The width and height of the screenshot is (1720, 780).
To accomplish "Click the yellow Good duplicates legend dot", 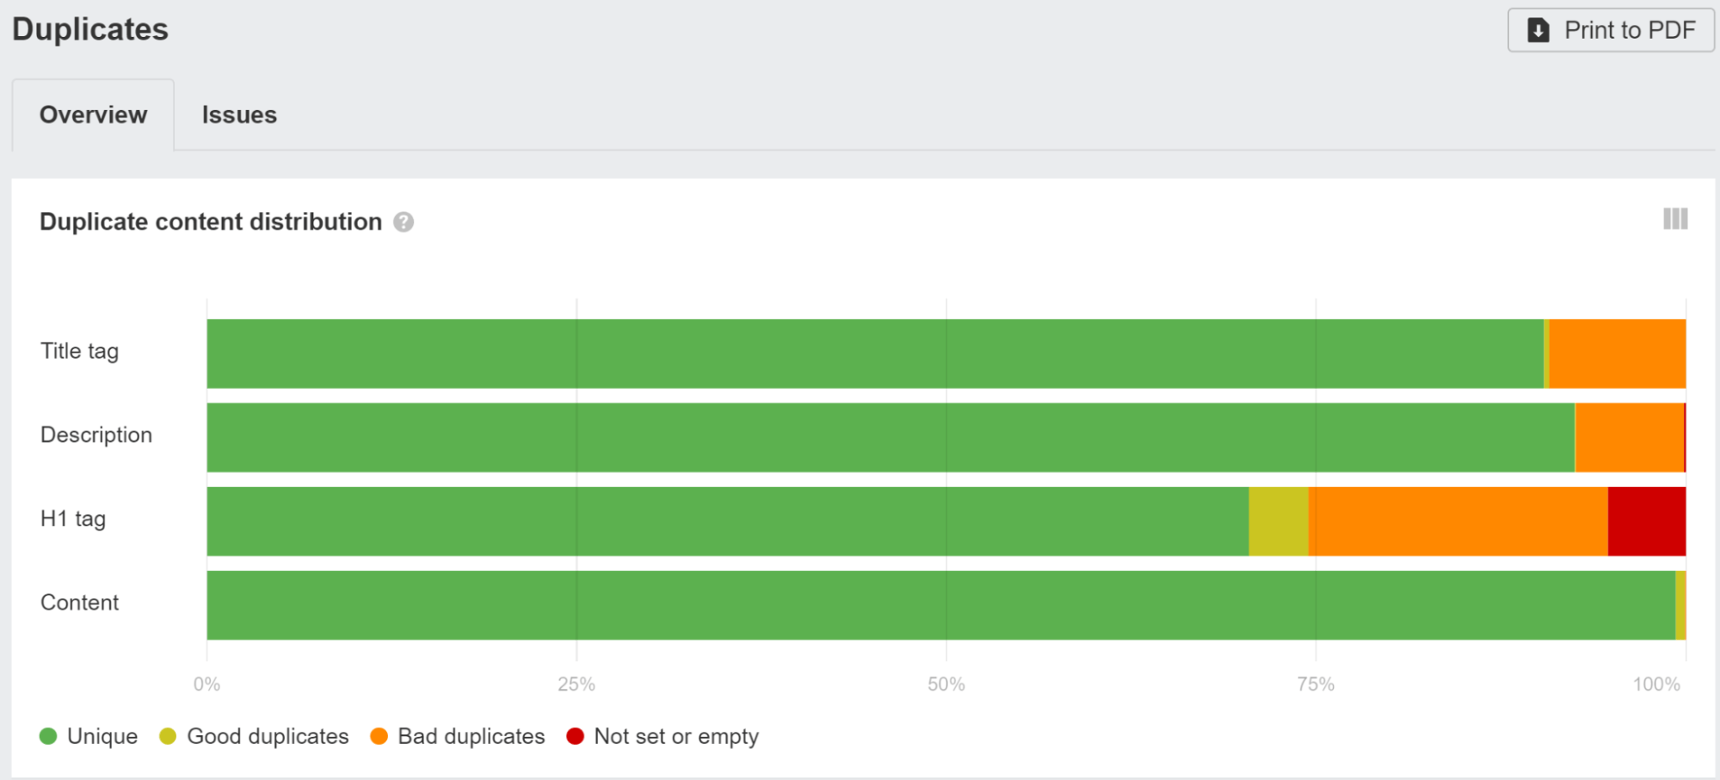I will 167,736.
